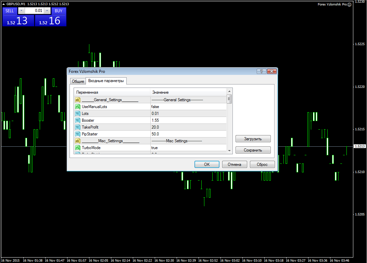
Task: Select the PipStarter value 50.0
Action: point(188,134)
